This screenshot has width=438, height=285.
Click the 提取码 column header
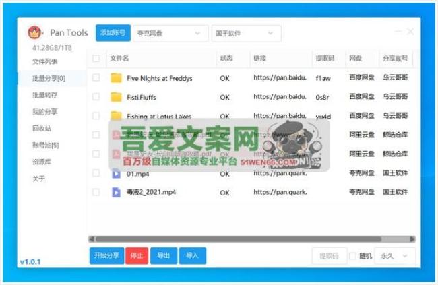click(325, 58)
